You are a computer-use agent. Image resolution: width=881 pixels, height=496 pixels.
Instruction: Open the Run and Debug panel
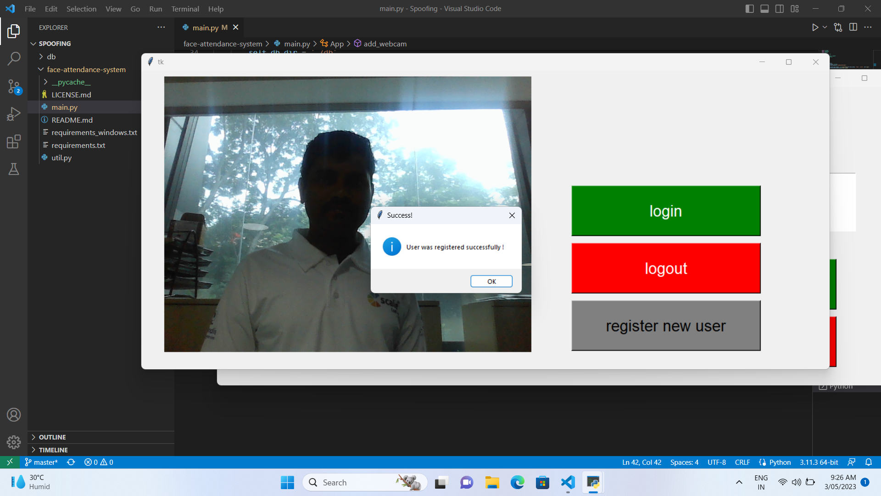tap(14, 113)
